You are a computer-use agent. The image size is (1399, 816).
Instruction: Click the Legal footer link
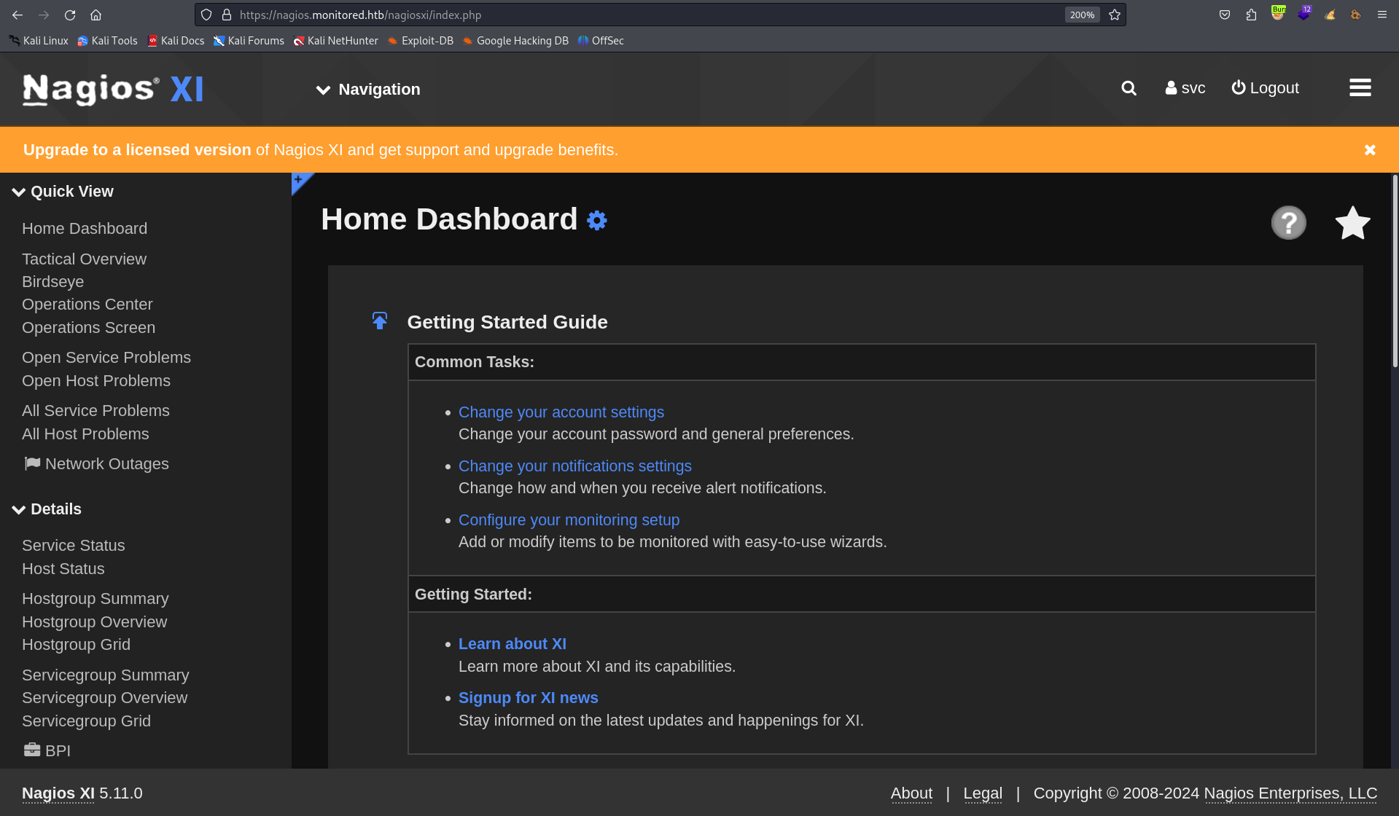click(983, 793)
